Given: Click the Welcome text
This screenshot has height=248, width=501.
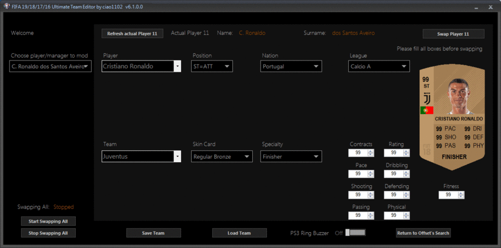Looking at the screenshot, I should pyautogui.click(x=22, y=33).
